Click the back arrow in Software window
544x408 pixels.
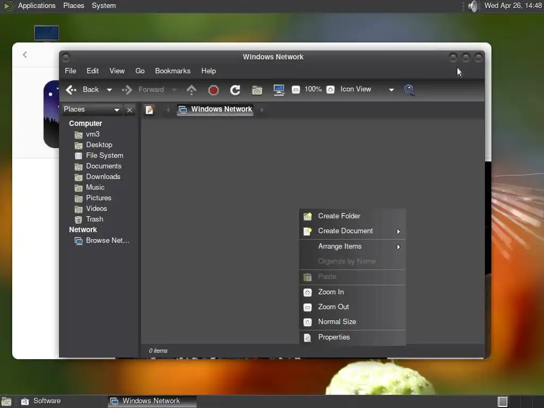click(24, 55)
